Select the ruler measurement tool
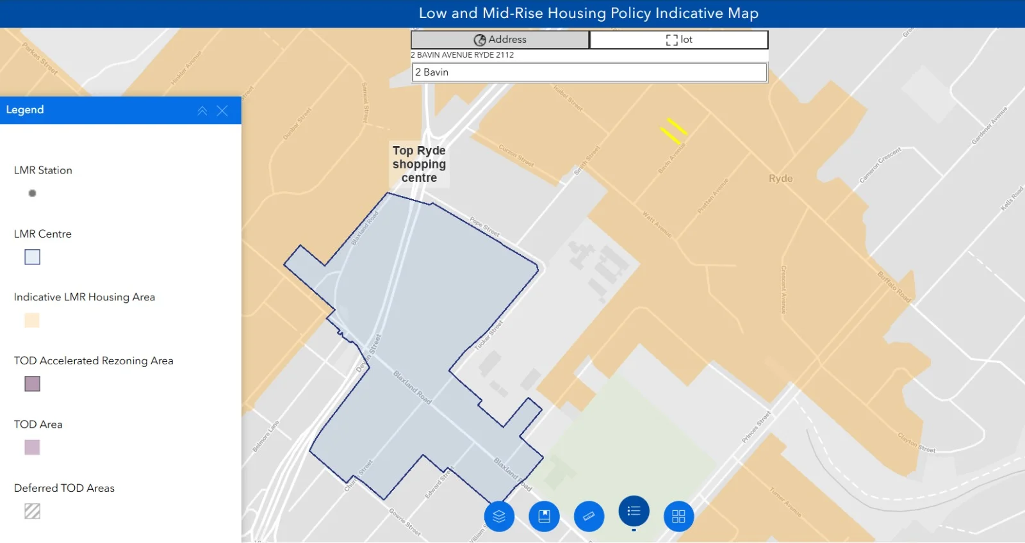Image resolution: width=1025 pixels, height=543 pixels. pyautogui.click(x=589, y=516)
